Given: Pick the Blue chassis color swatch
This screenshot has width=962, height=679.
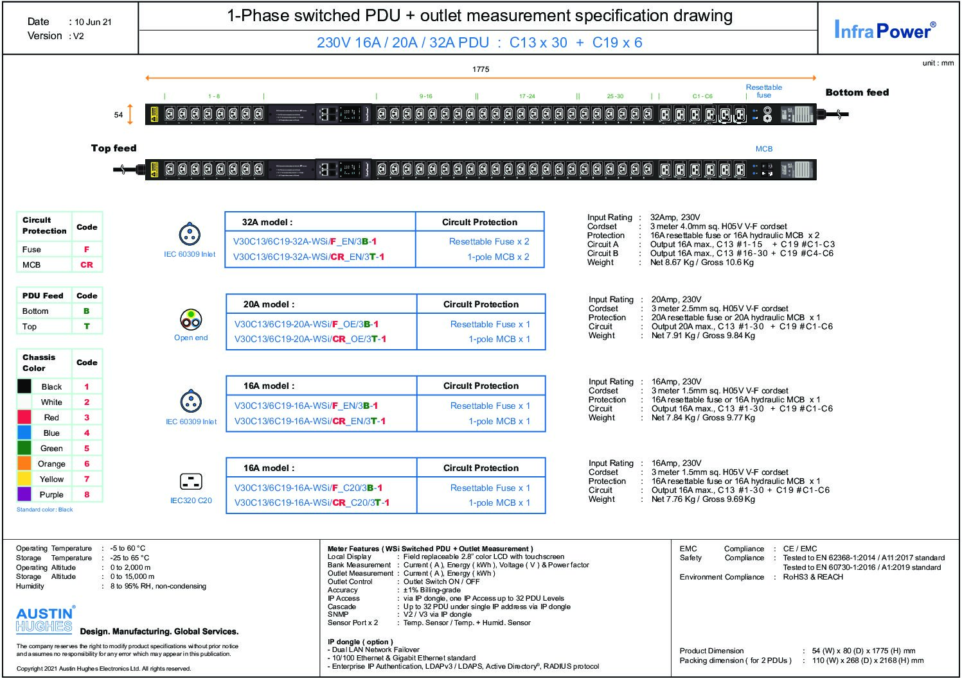Looking at the screenshot, I should click(24, 433).
